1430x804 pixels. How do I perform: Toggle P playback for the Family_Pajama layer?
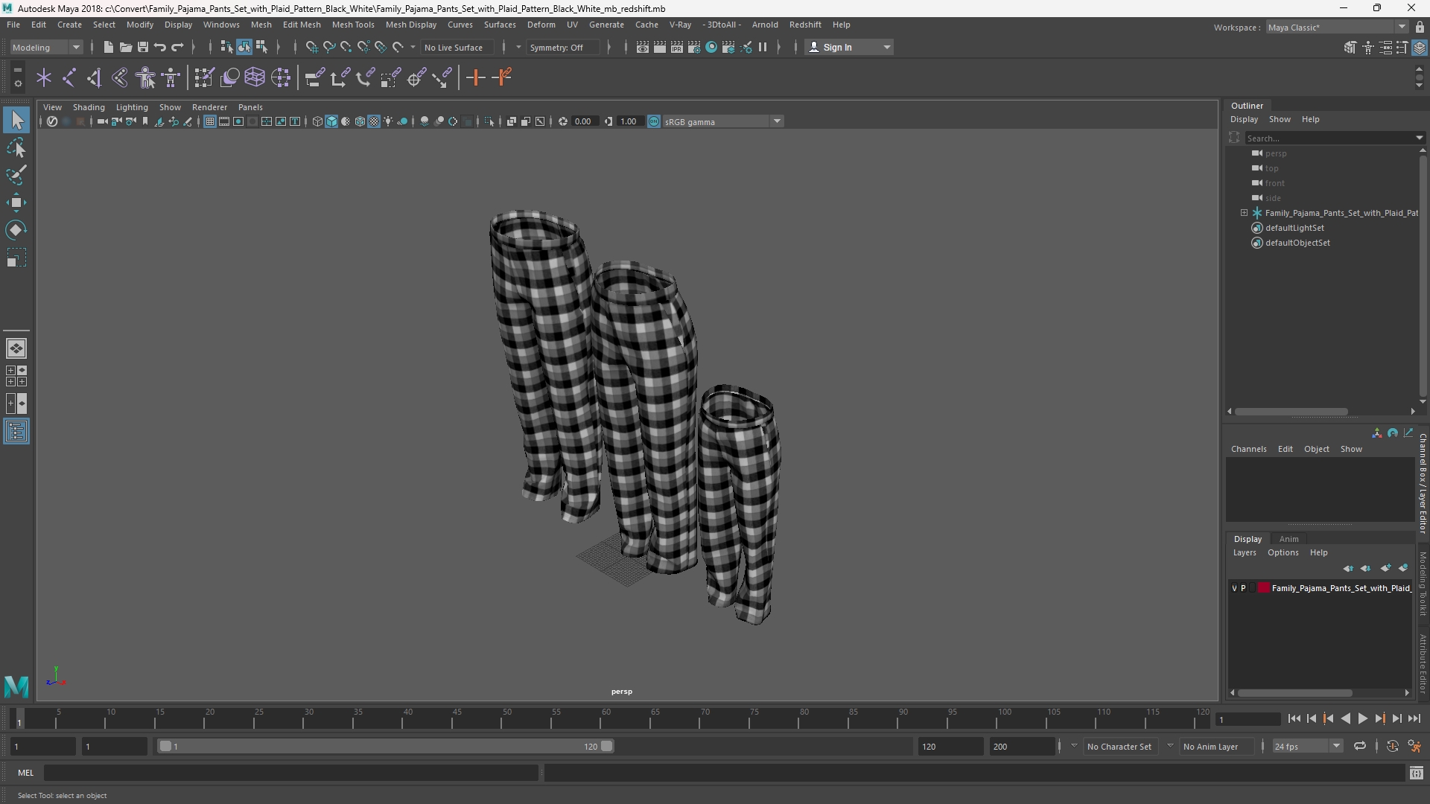(1243, 588)
